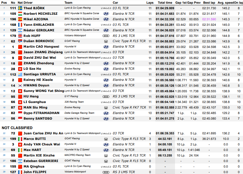Click the Audi rings logo in HU Heng's row
Viewport: 243px width, 174px height.
tap(106, 97)
